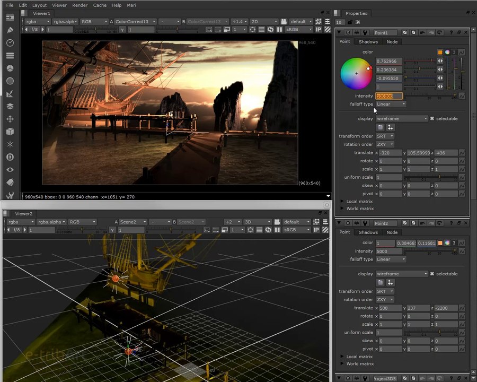Screen dimensions: 477x382
Task: Adjust the Point1 uniform scale slider
Action: point(430,177)
